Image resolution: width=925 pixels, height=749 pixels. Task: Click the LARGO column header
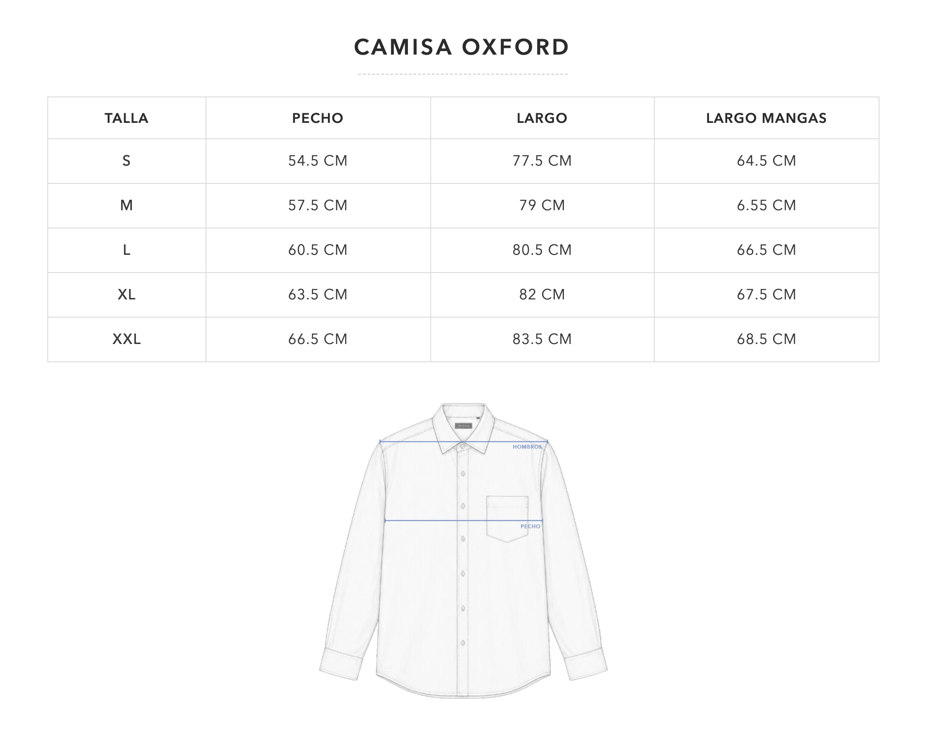point(542,118)
